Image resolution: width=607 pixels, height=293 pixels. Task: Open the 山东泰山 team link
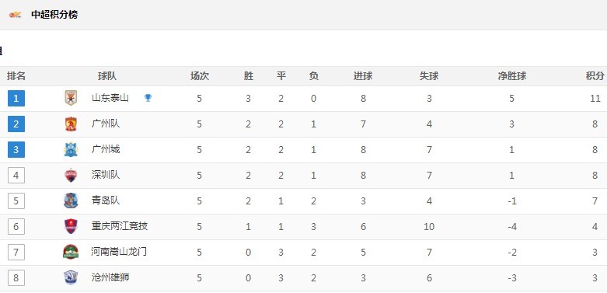tap(110, 98)
